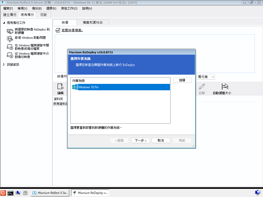The image size is (263, 197).
Task: Click the open image in Explorer icon
Action: tap(10, 47)
